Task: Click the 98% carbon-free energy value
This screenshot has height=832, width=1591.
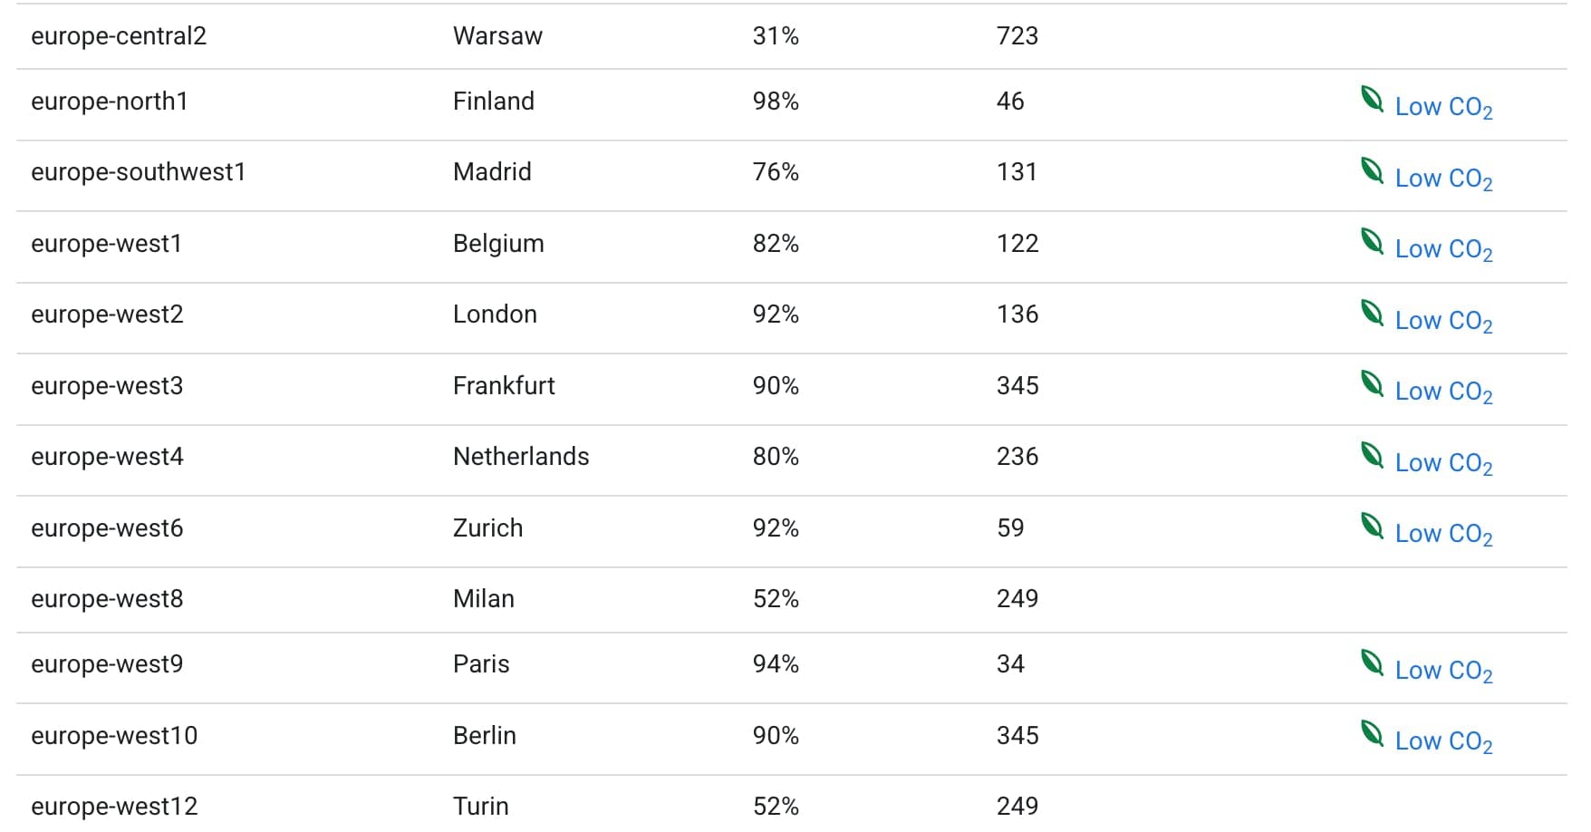Action: coord(776,102)
